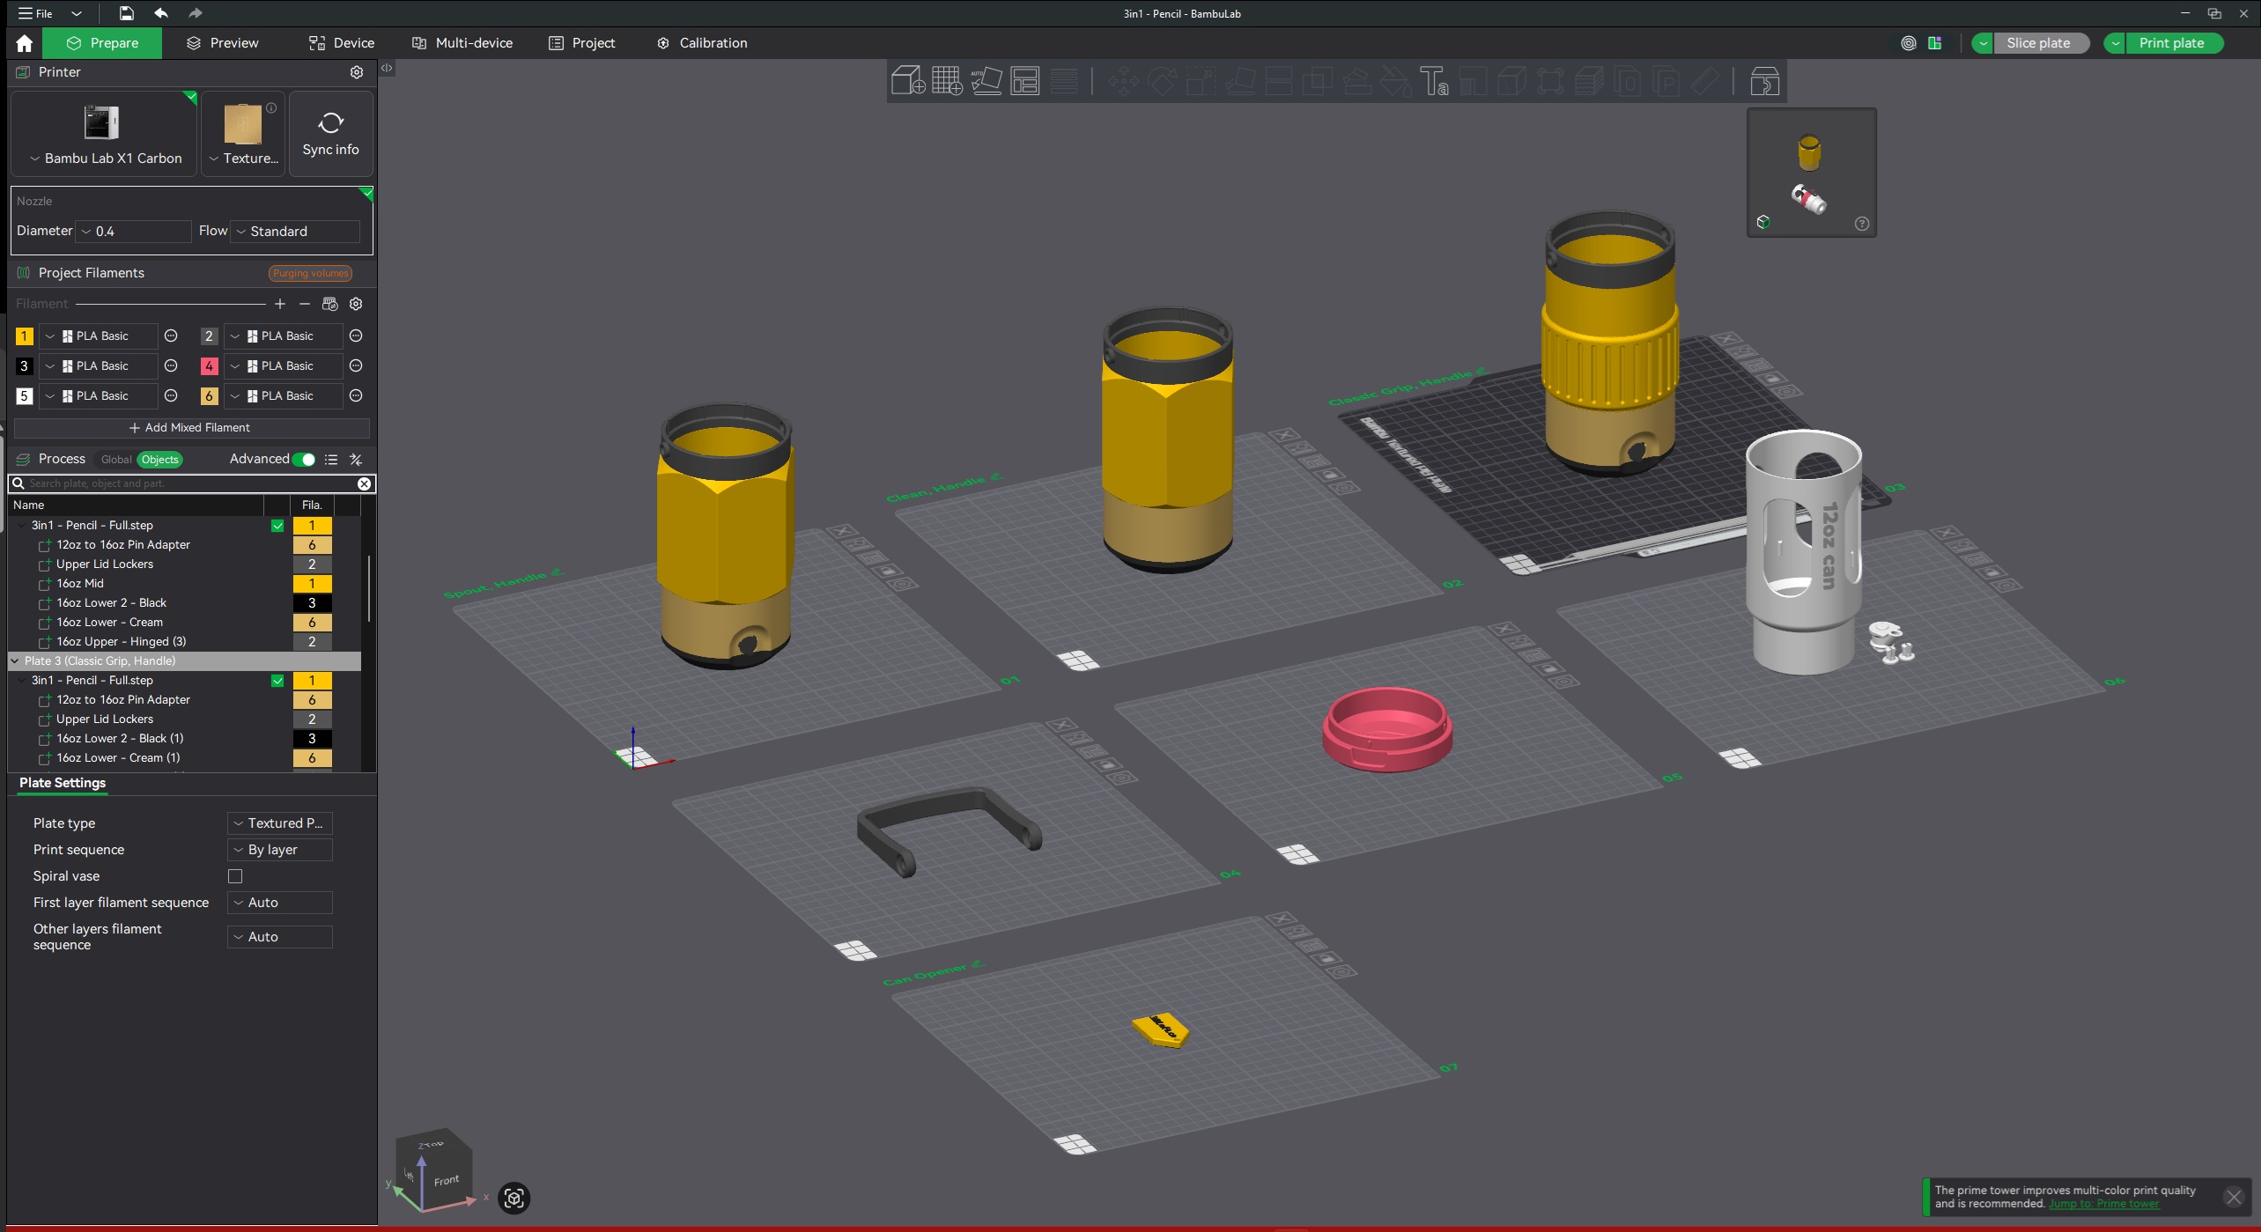Open printer settings gear icon

click(357, 72)
